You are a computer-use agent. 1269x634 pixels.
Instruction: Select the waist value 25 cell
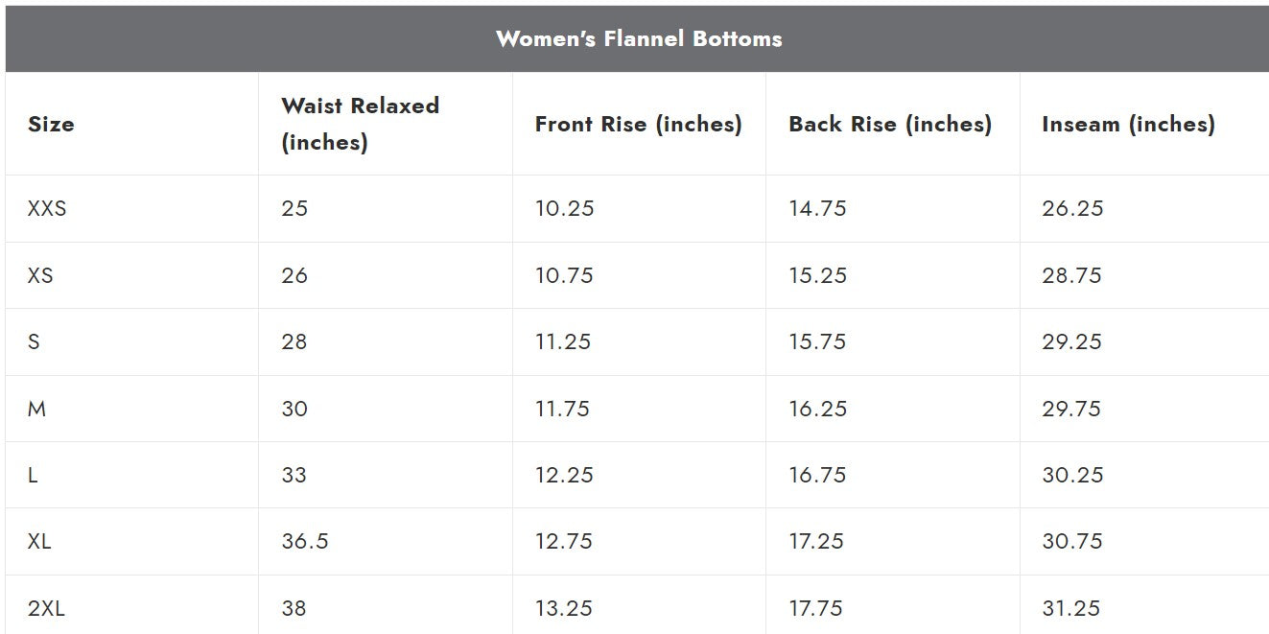(294, 208)
